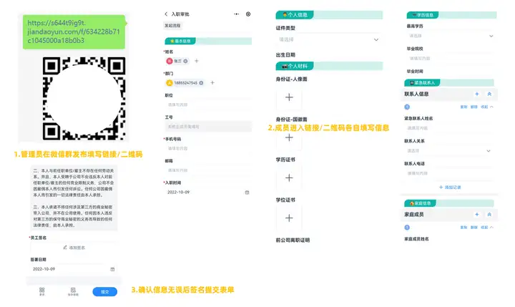This screenshot has height=307, width=515.
Task: Copy the 联系人信息 record 1
Action: click(463, 107)
